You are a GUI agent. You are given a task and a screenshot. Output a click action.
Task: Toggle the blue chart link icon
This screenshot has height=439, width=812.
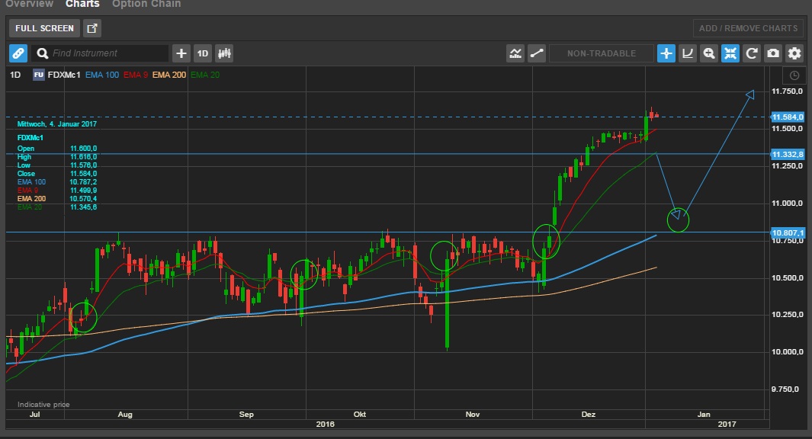(18, 53)
